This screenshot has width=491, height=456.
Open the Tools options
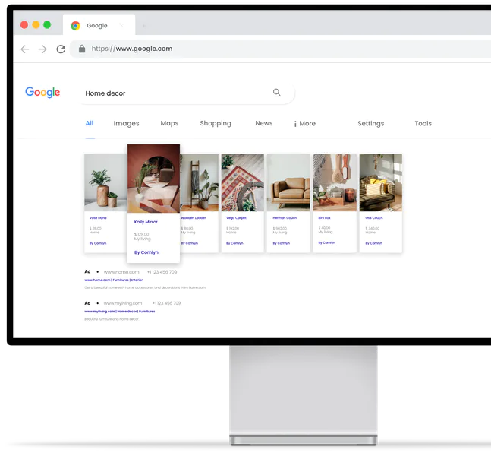point(423,123)
